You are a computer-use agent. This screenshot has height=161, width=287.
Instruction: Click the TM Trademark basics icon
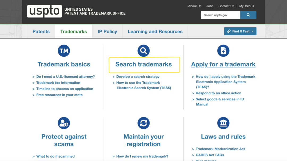pyautogui.click(x=64, y=51)
